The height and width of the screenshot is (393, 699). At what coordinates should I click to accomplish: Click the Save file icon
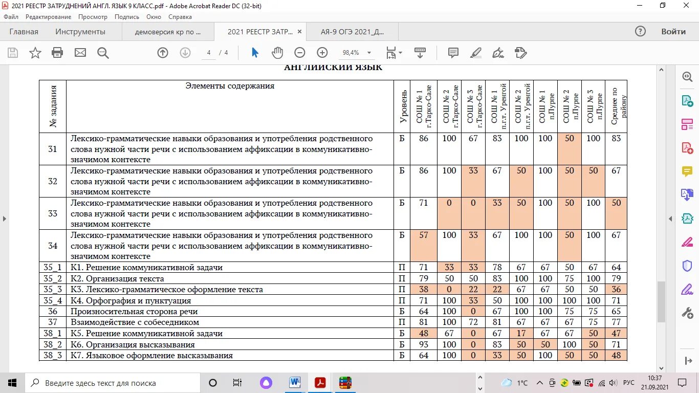click(13, 53)
